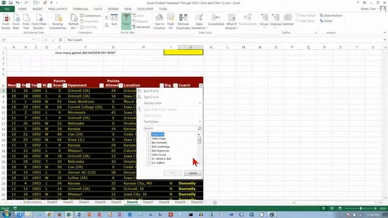
Task: Open Data Validation
Action: [x=199, y=22]
